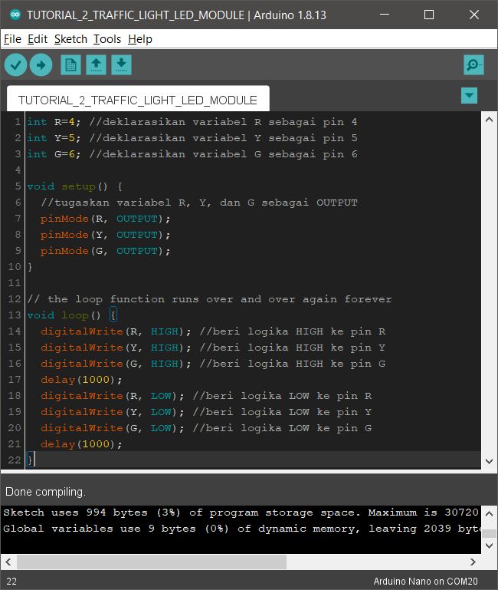Open the Serial Monitor magnifier icon
The height and width of the screenshot is (590, 498).
coord(473,64)
